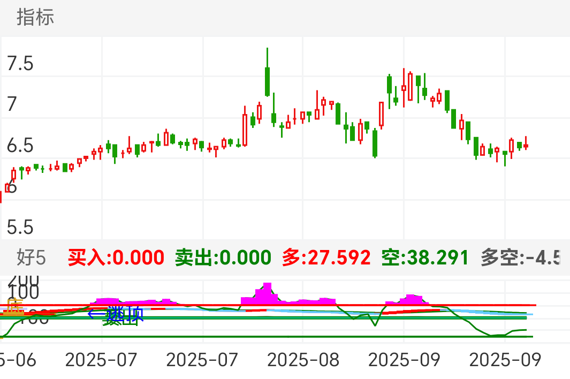Select the 好5 indicator name

[x=32, y=258]
